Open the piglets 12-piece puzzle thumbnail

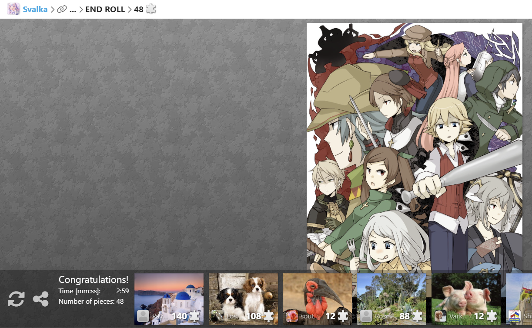point(466,299)
